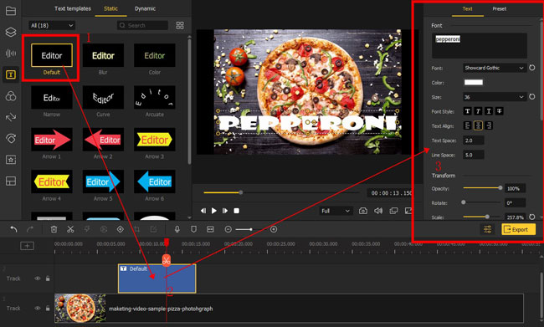Add new track with plus box
544x327 pixels.
coord(27,246)
